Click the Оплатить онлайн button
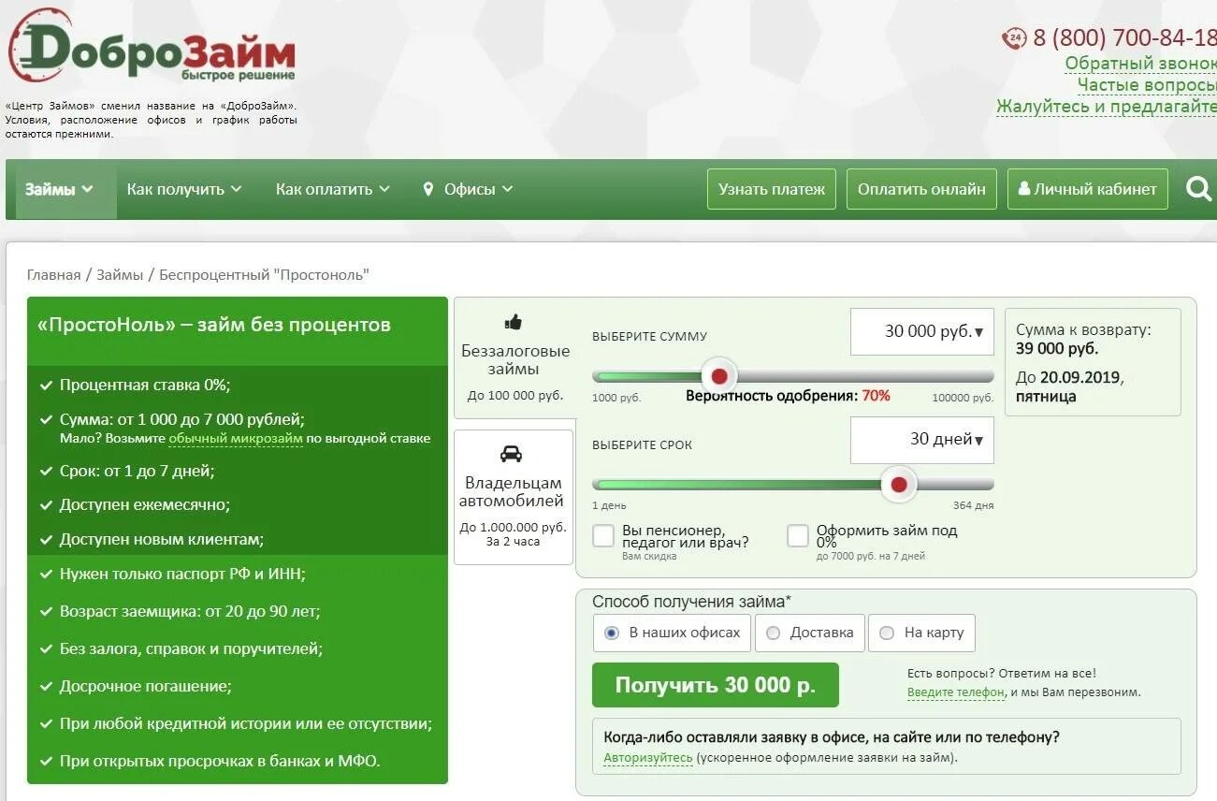Image resolution: width=1217 pixels, height=801 pixels. (x=921, y=189)
